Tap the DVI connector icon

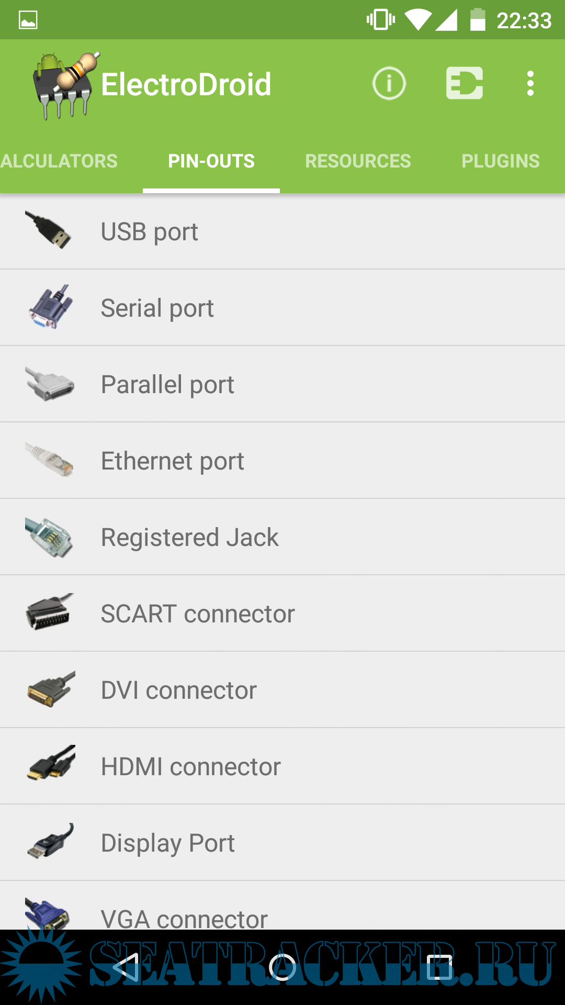coord(51,689)
